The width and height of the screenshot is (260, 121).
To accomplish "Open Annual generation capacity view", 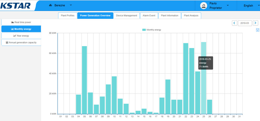I will [21, 42].
